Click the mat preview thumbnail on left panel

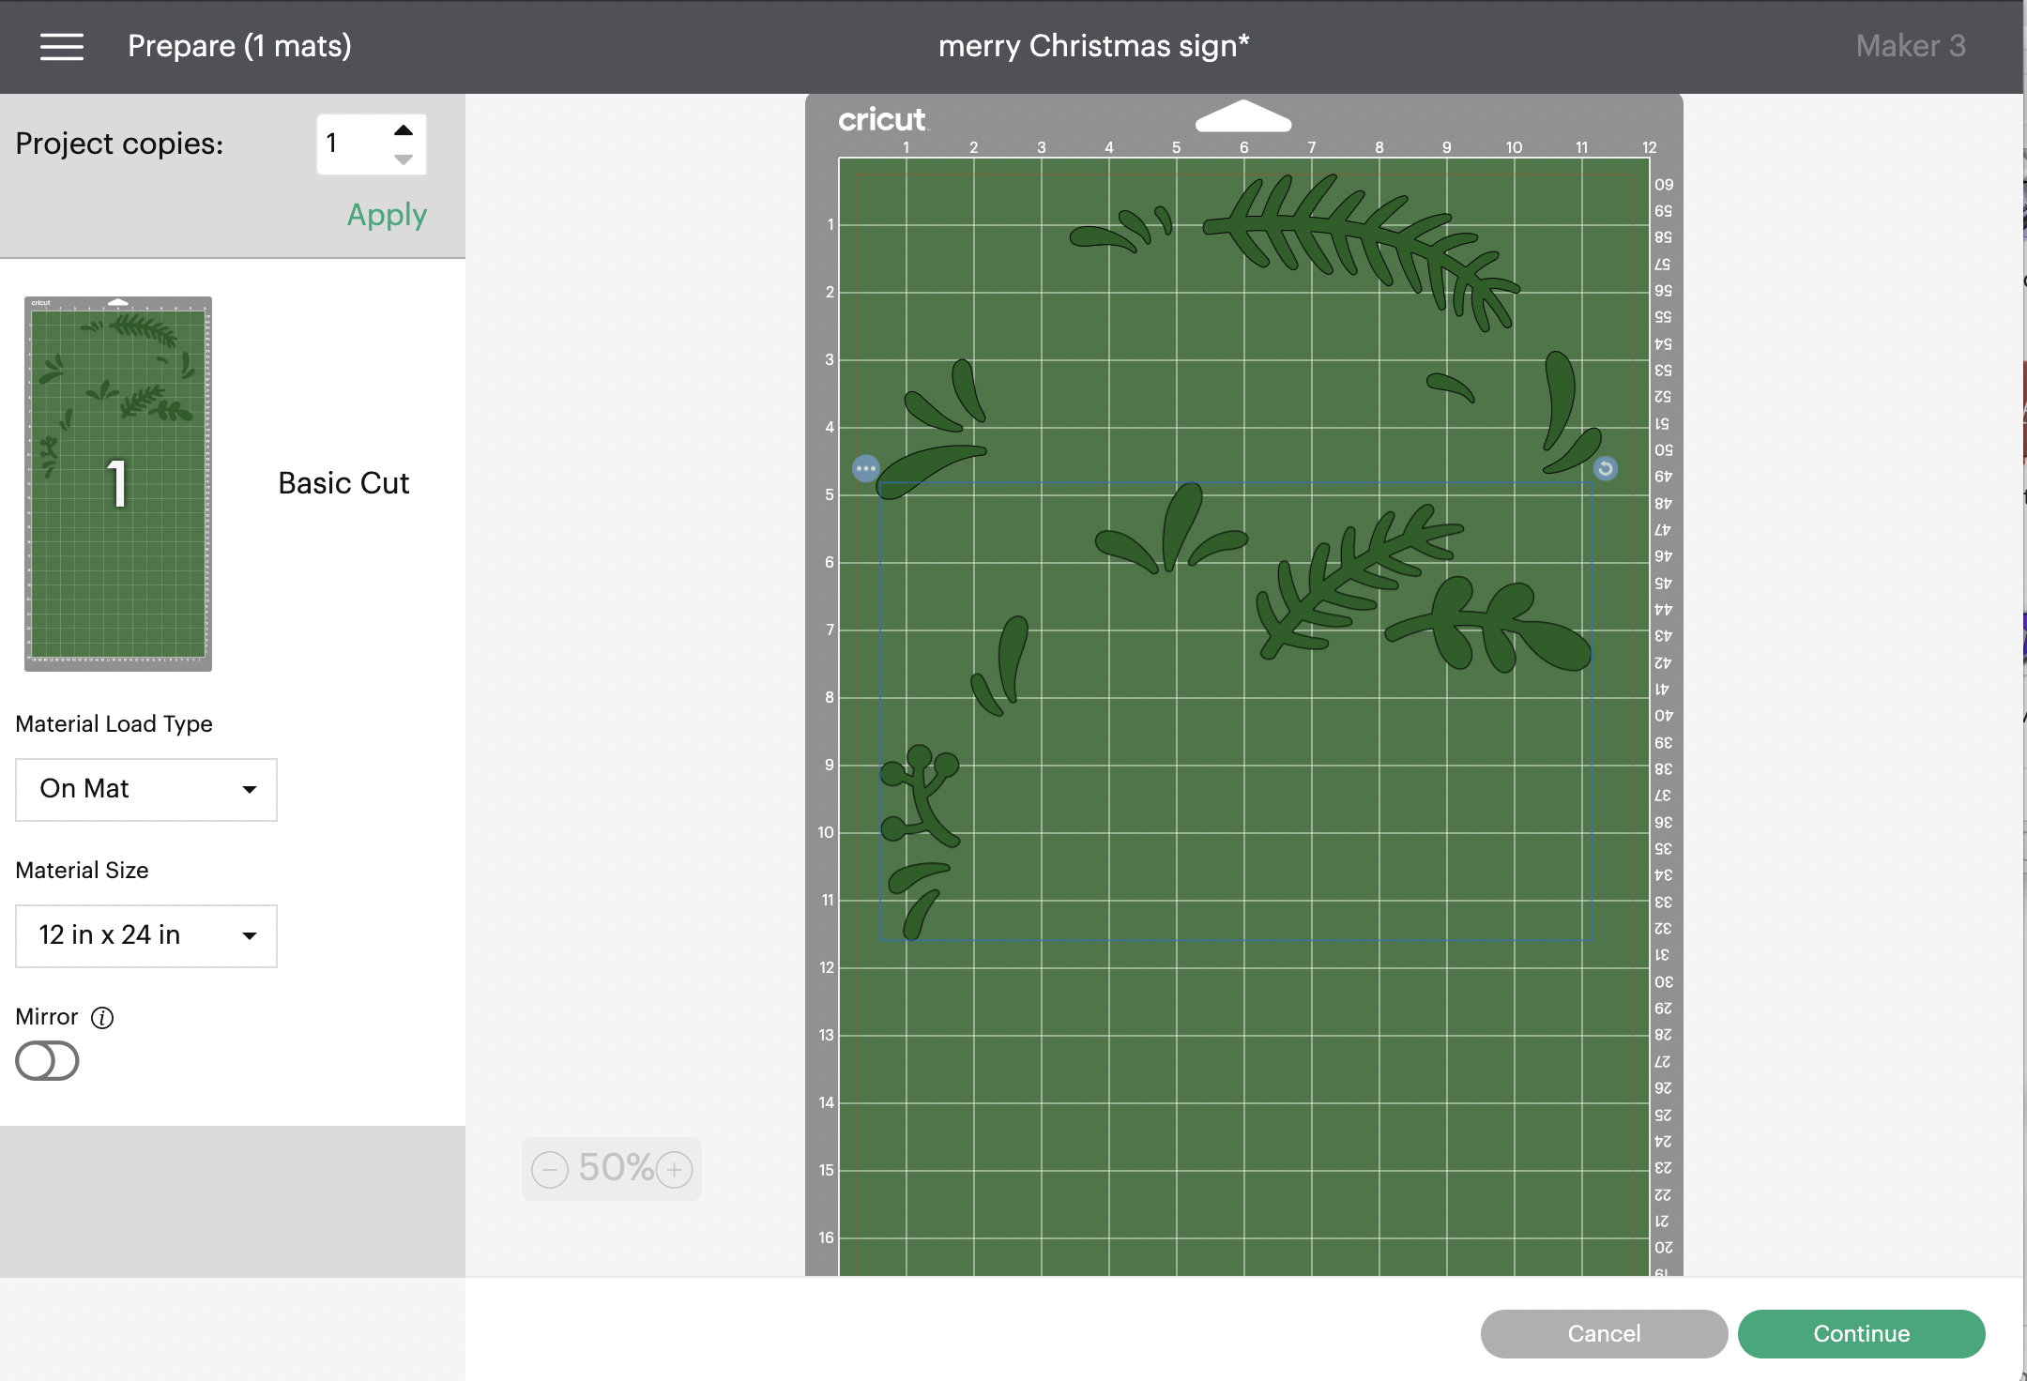tap(118, 480)
